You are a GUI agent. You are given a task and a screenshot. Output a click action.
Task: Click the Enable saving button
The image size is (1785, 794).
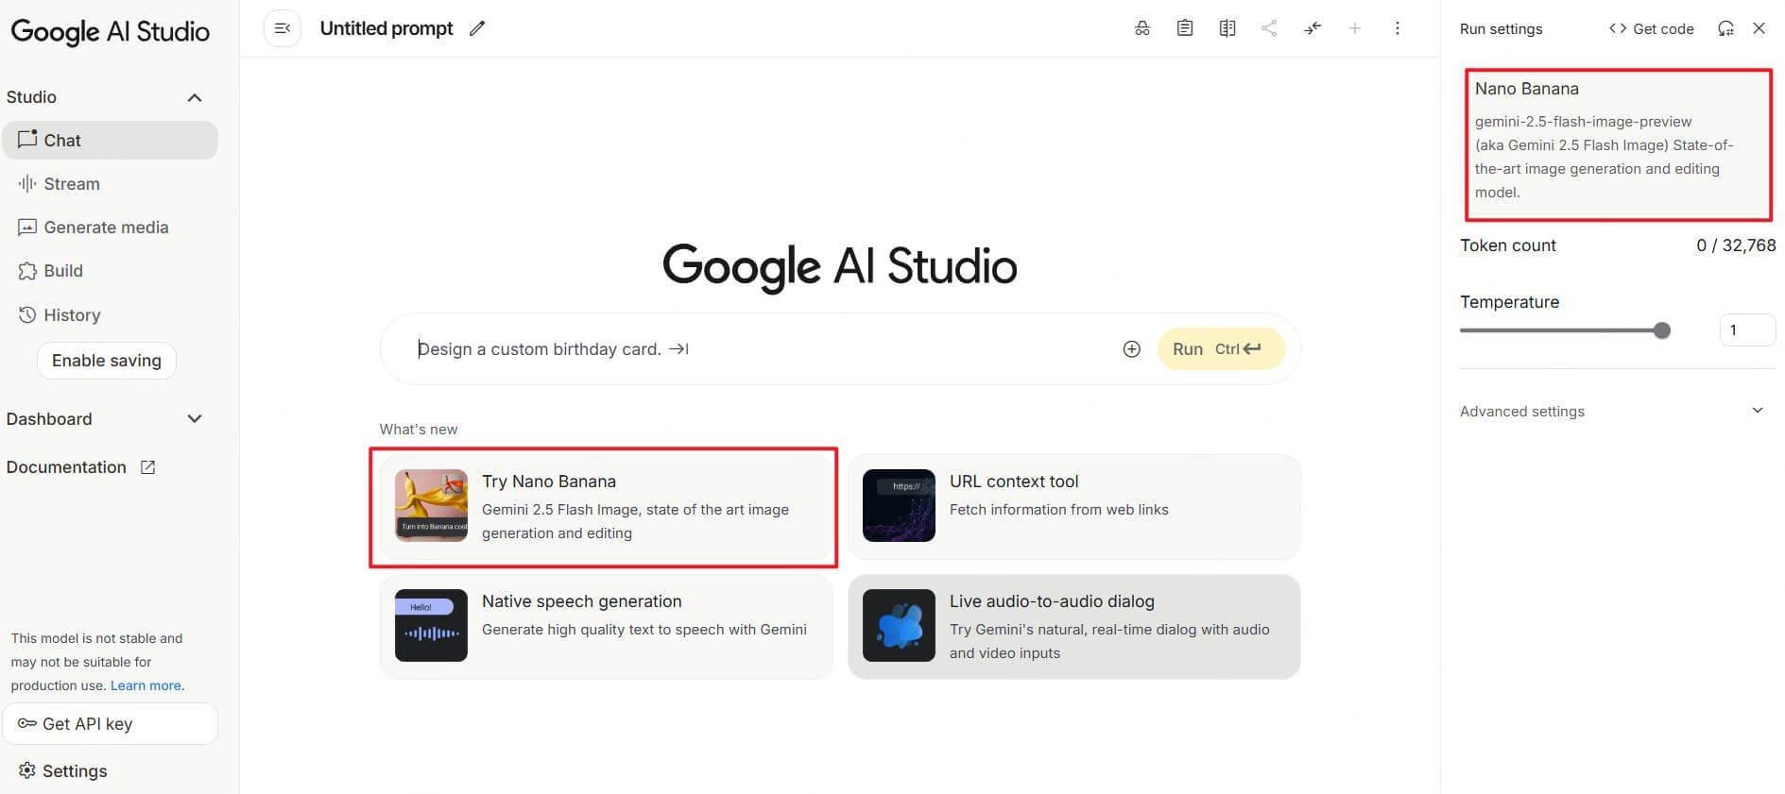pos(107,360)
